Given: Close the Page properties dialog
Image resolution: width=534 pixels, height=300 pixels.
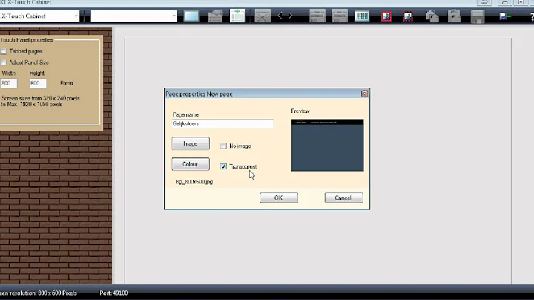Looking at the screenshot, I should (364, 94).
